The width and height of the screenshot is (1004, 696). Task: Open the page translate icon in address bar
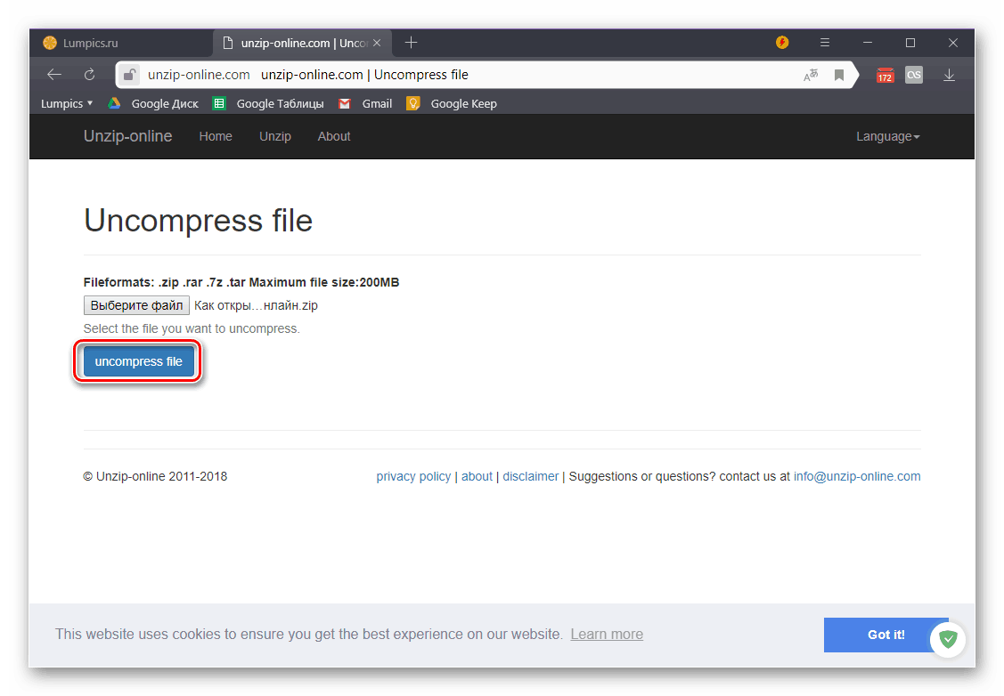click(811, 76)
